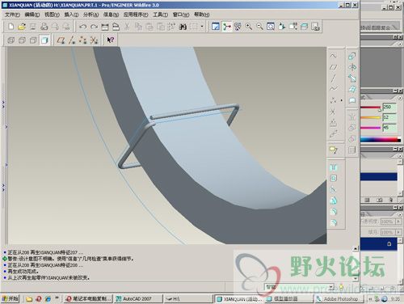Open the Saved view list icon
Viewport: 404px width, 304px height.
click(x=293, y=27)
